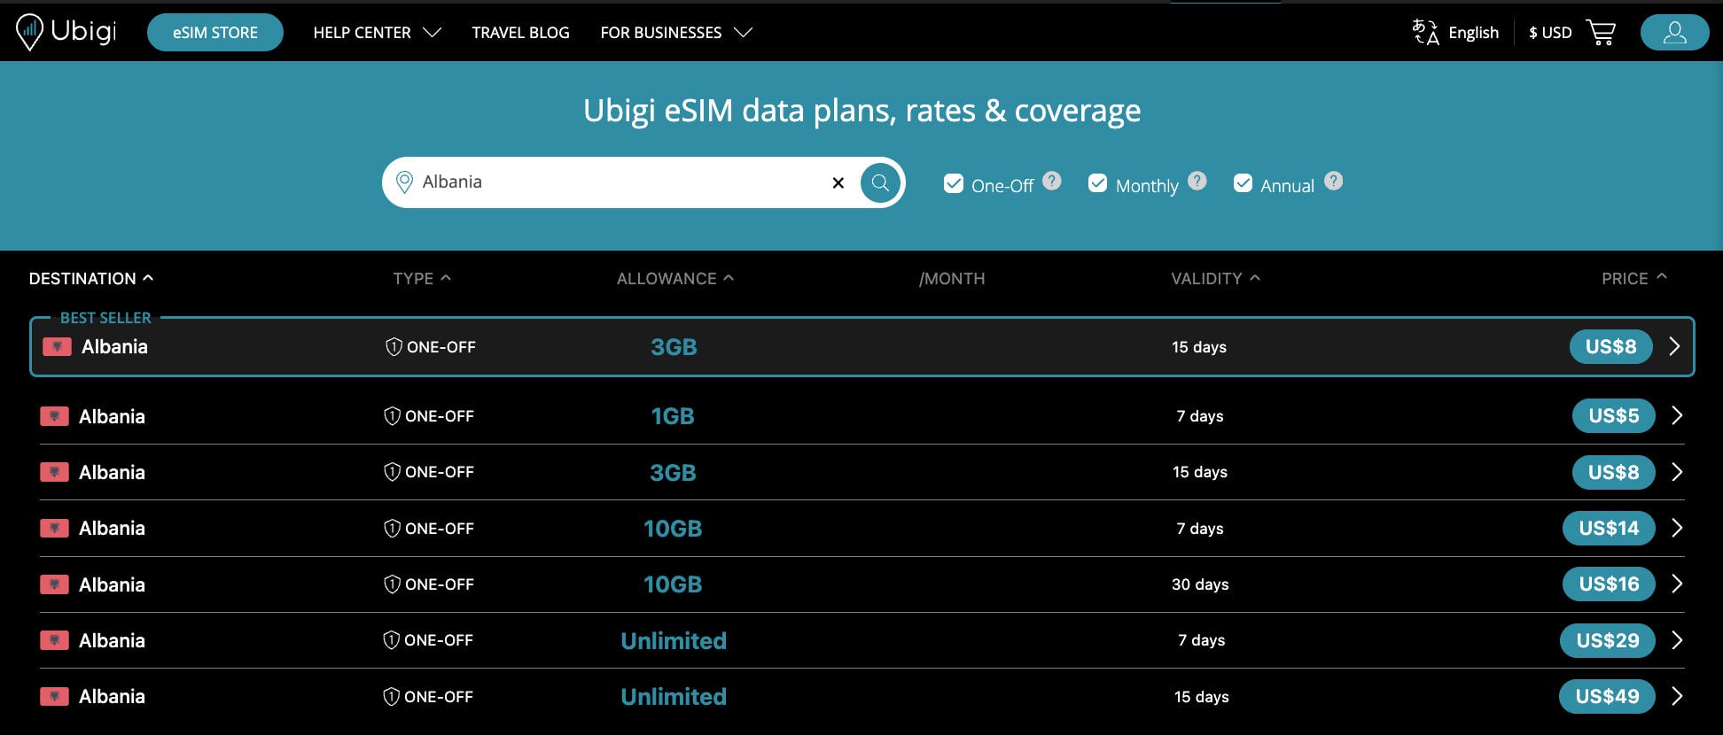
Task: Click the Ubigi logo
Action: coord(66,32)
